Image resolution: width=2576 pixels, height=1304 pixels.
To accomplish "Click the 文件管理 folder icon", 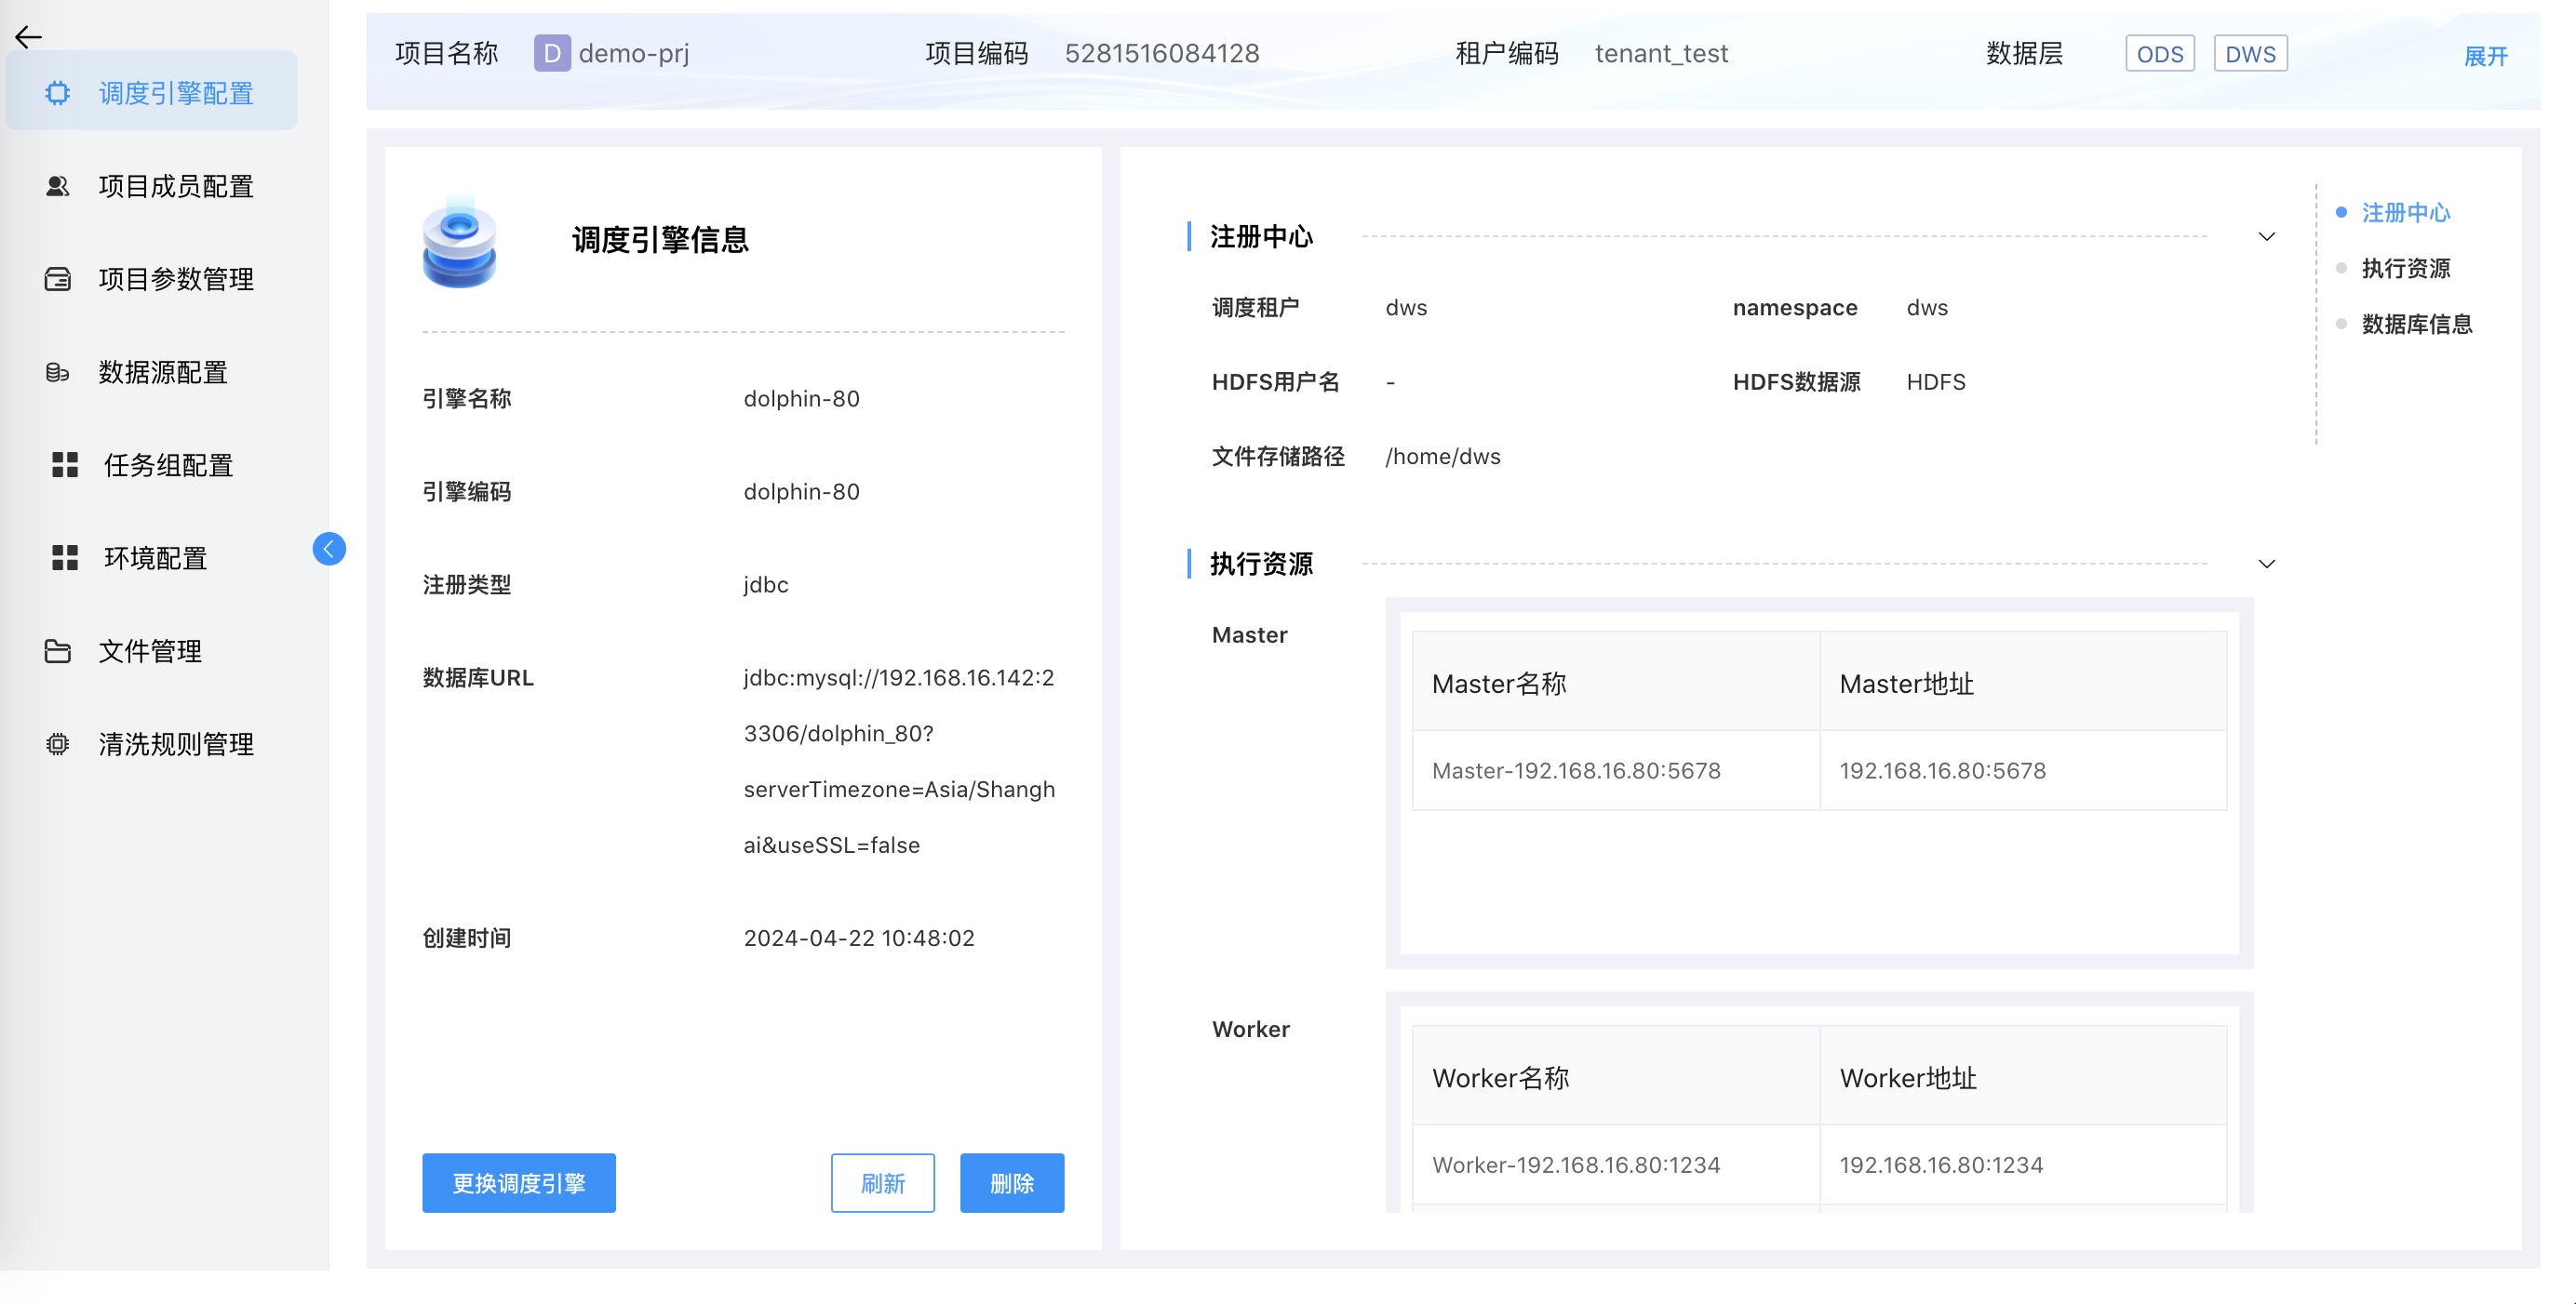I will point(58,650).
